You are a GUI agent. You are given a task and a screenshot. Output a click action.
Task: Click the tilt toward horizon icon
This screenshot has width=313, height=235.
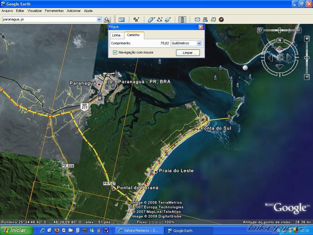click(298, 30)
